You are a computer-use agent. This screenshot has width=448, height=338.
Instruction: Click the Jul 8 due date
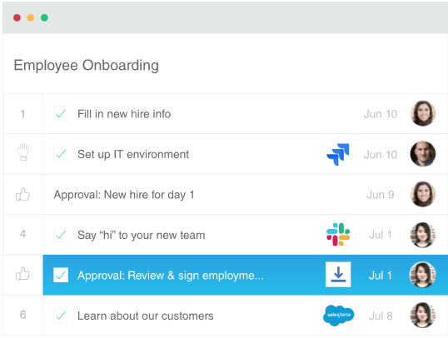(x=381, y=316)
